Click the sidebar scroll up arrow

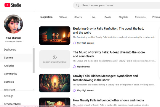tap(34, 47)
